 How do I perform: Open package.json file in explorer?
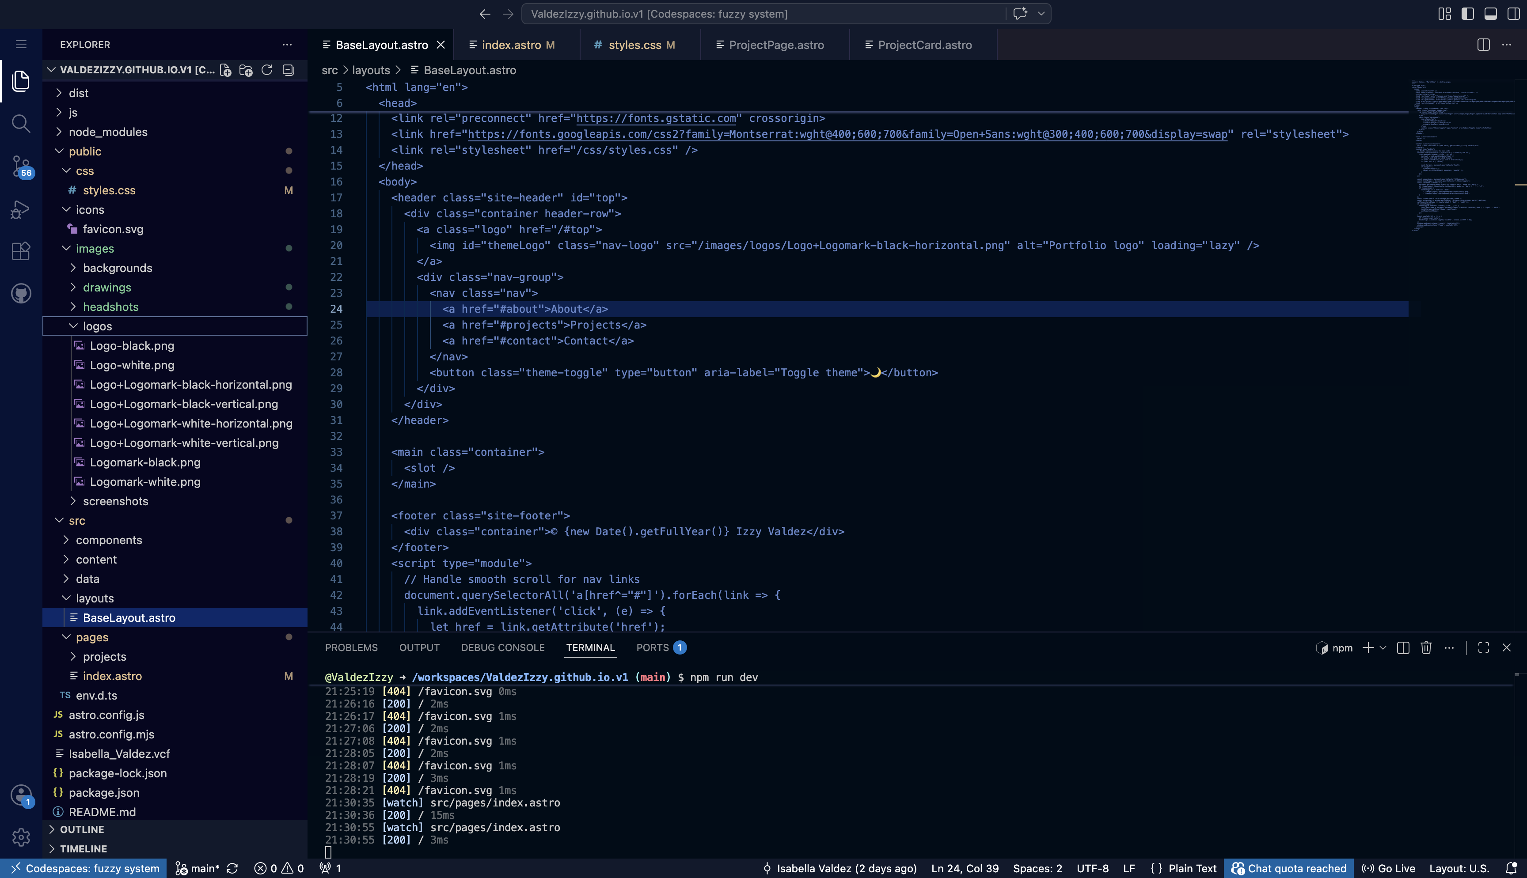tap(175, 793)
